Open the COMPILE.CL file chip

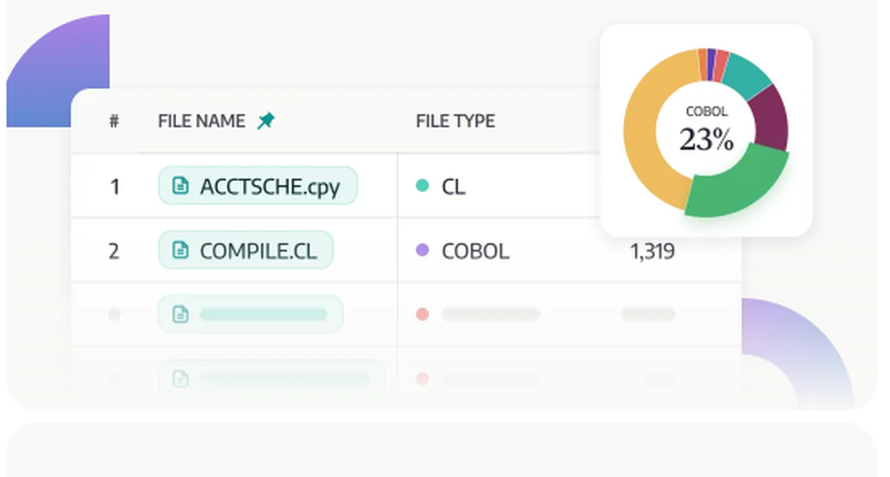246,250
